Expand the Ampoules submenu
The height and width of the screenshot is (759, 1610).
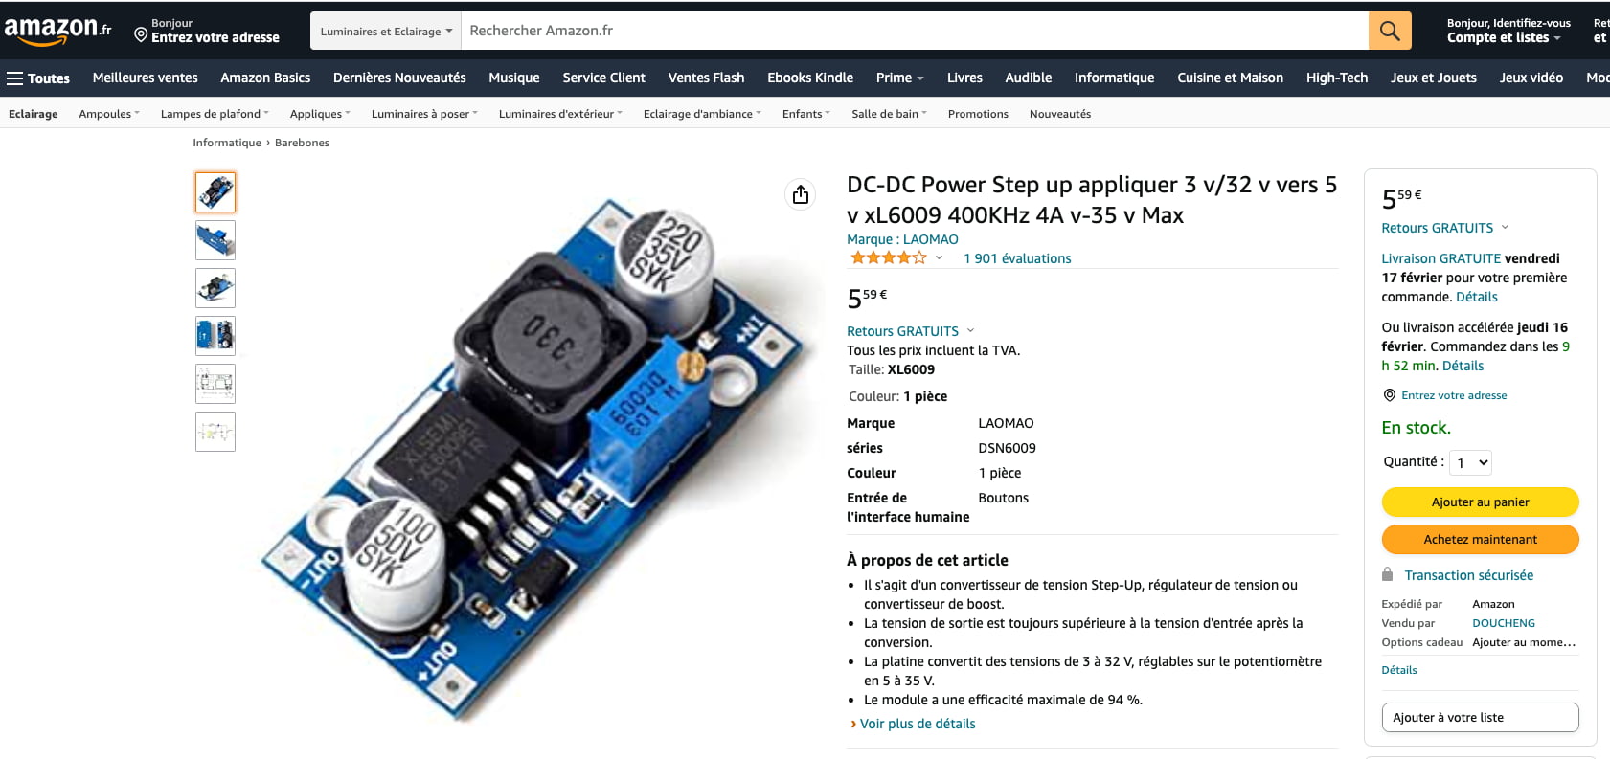tap(109, 113)
